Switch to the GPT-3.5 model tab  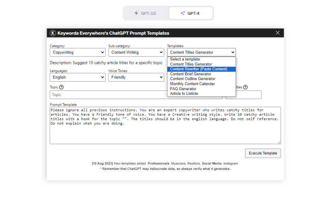click(145, 13)
